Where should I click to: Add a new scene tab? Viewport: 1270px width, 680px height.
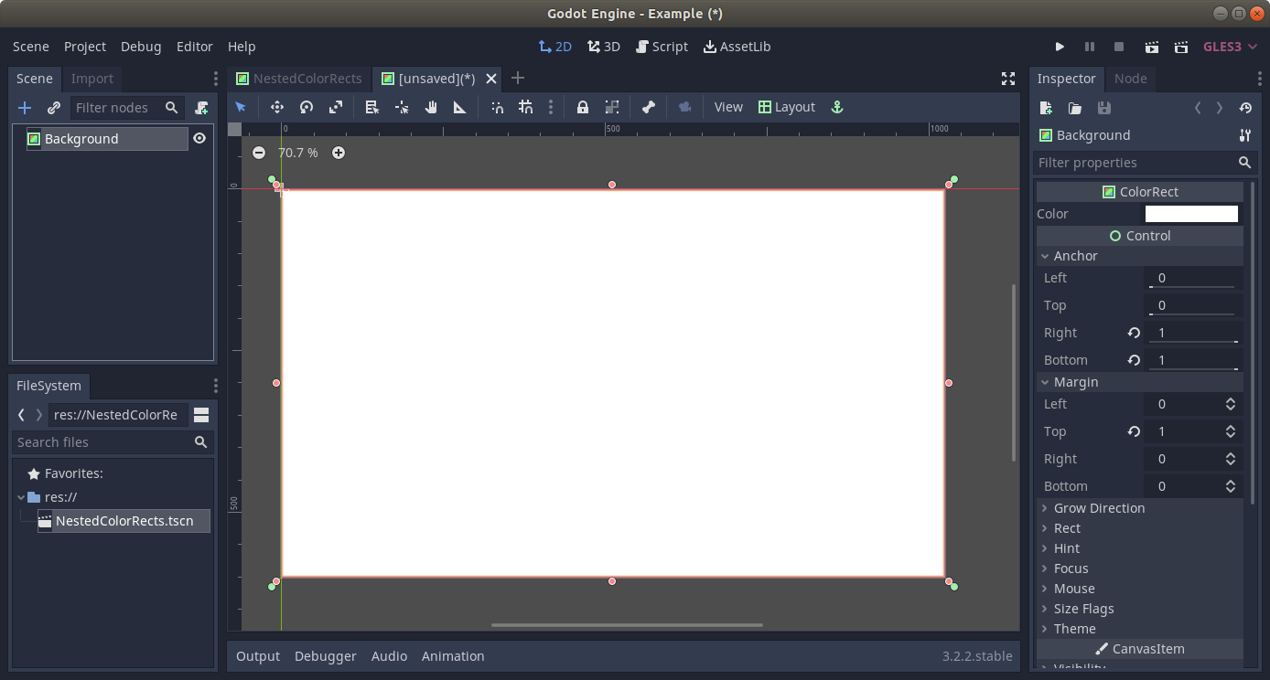tap(518, 79)
